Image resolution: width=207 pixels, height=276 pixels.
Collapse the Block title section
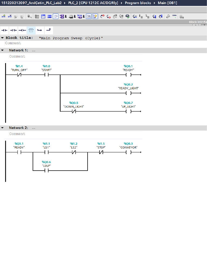[2, 38]
